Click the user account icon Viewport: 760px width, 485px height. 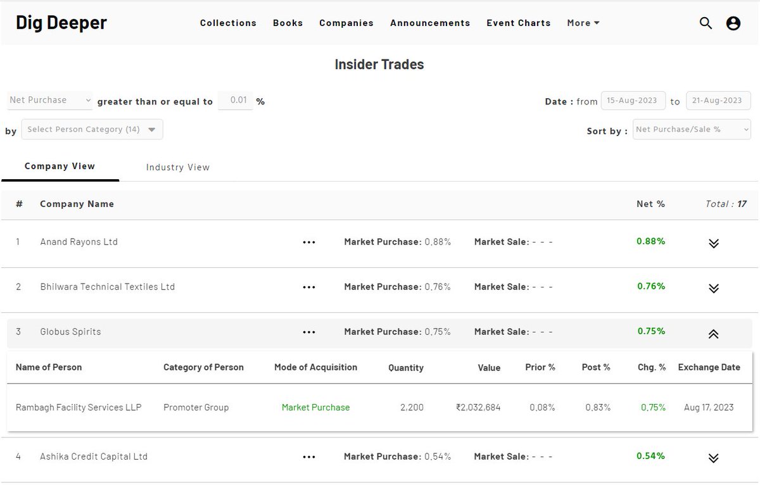point(733,23)
